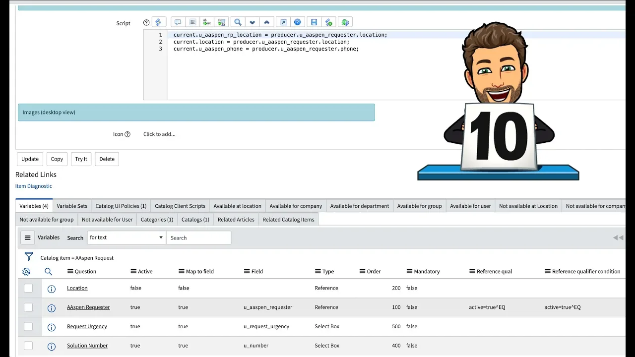Click the save disk icon in script toolbar
This screenshot has width=635, height=357.
pyautogui.click(x=314, y=22)
